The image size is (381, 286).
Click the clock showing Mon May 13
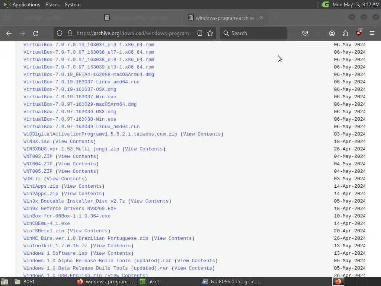pyautogui.click(x=356, y=4)
